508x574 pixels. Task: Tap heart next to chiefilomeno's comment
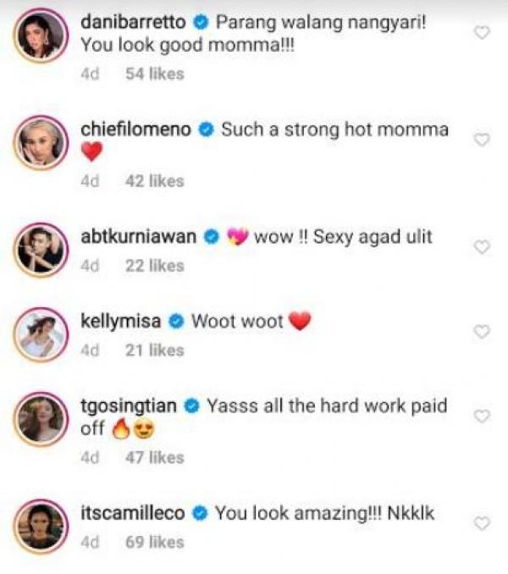[x=482, y=140]
